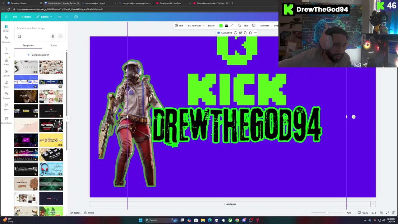Submit the design prompt arrow button

[x=60, y=36]
